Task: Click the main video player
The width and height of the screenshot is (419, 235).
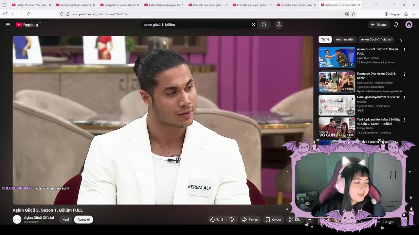Action: 163,120
